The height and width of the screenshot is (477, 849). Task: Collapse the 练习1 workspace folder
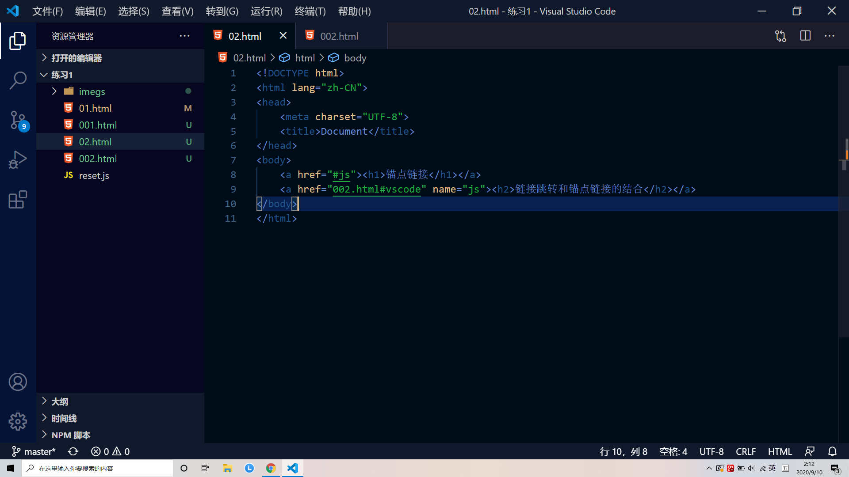coord(120,75)
